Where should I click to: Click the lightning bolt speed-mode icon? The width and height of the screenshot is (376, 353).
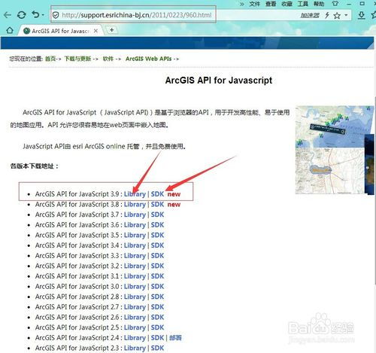tap(327, 15)
